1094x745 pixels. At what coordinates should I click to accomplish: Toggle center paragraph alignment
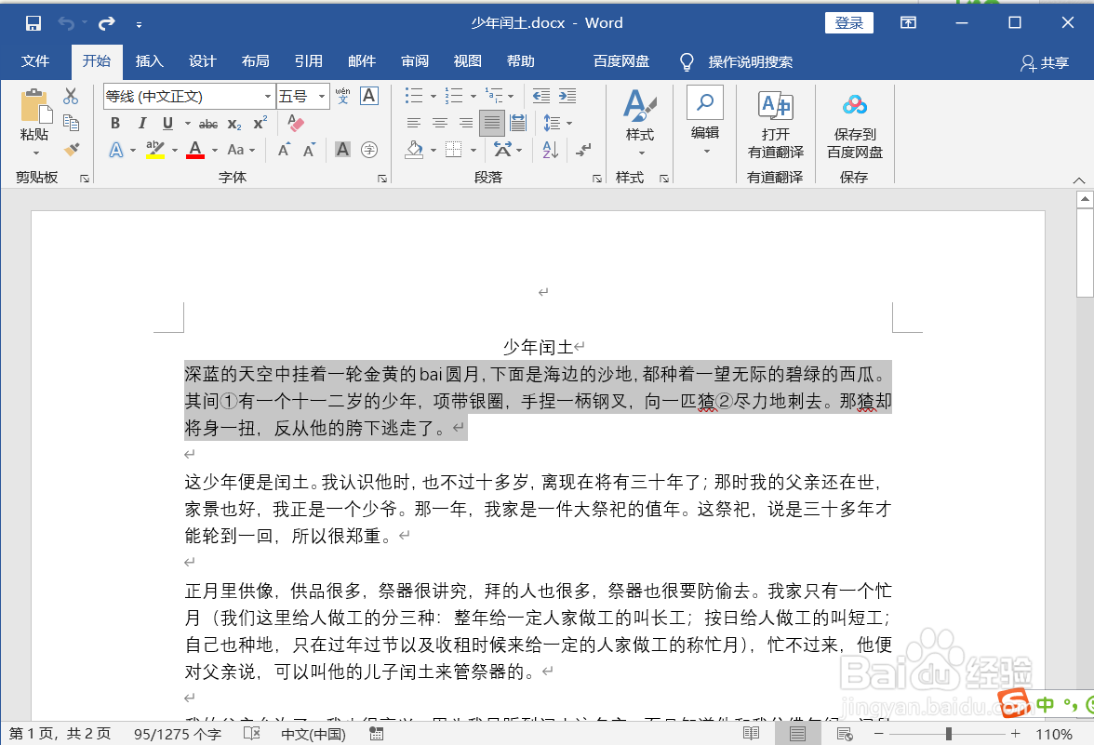coord(438,122)
